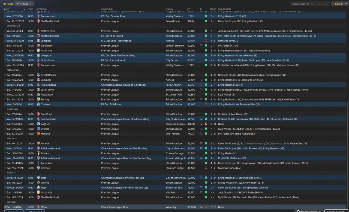This screenshot has height=212, width=349.
Task: Click the 9 - 1 result against Sheffield United
Action: 213,36
